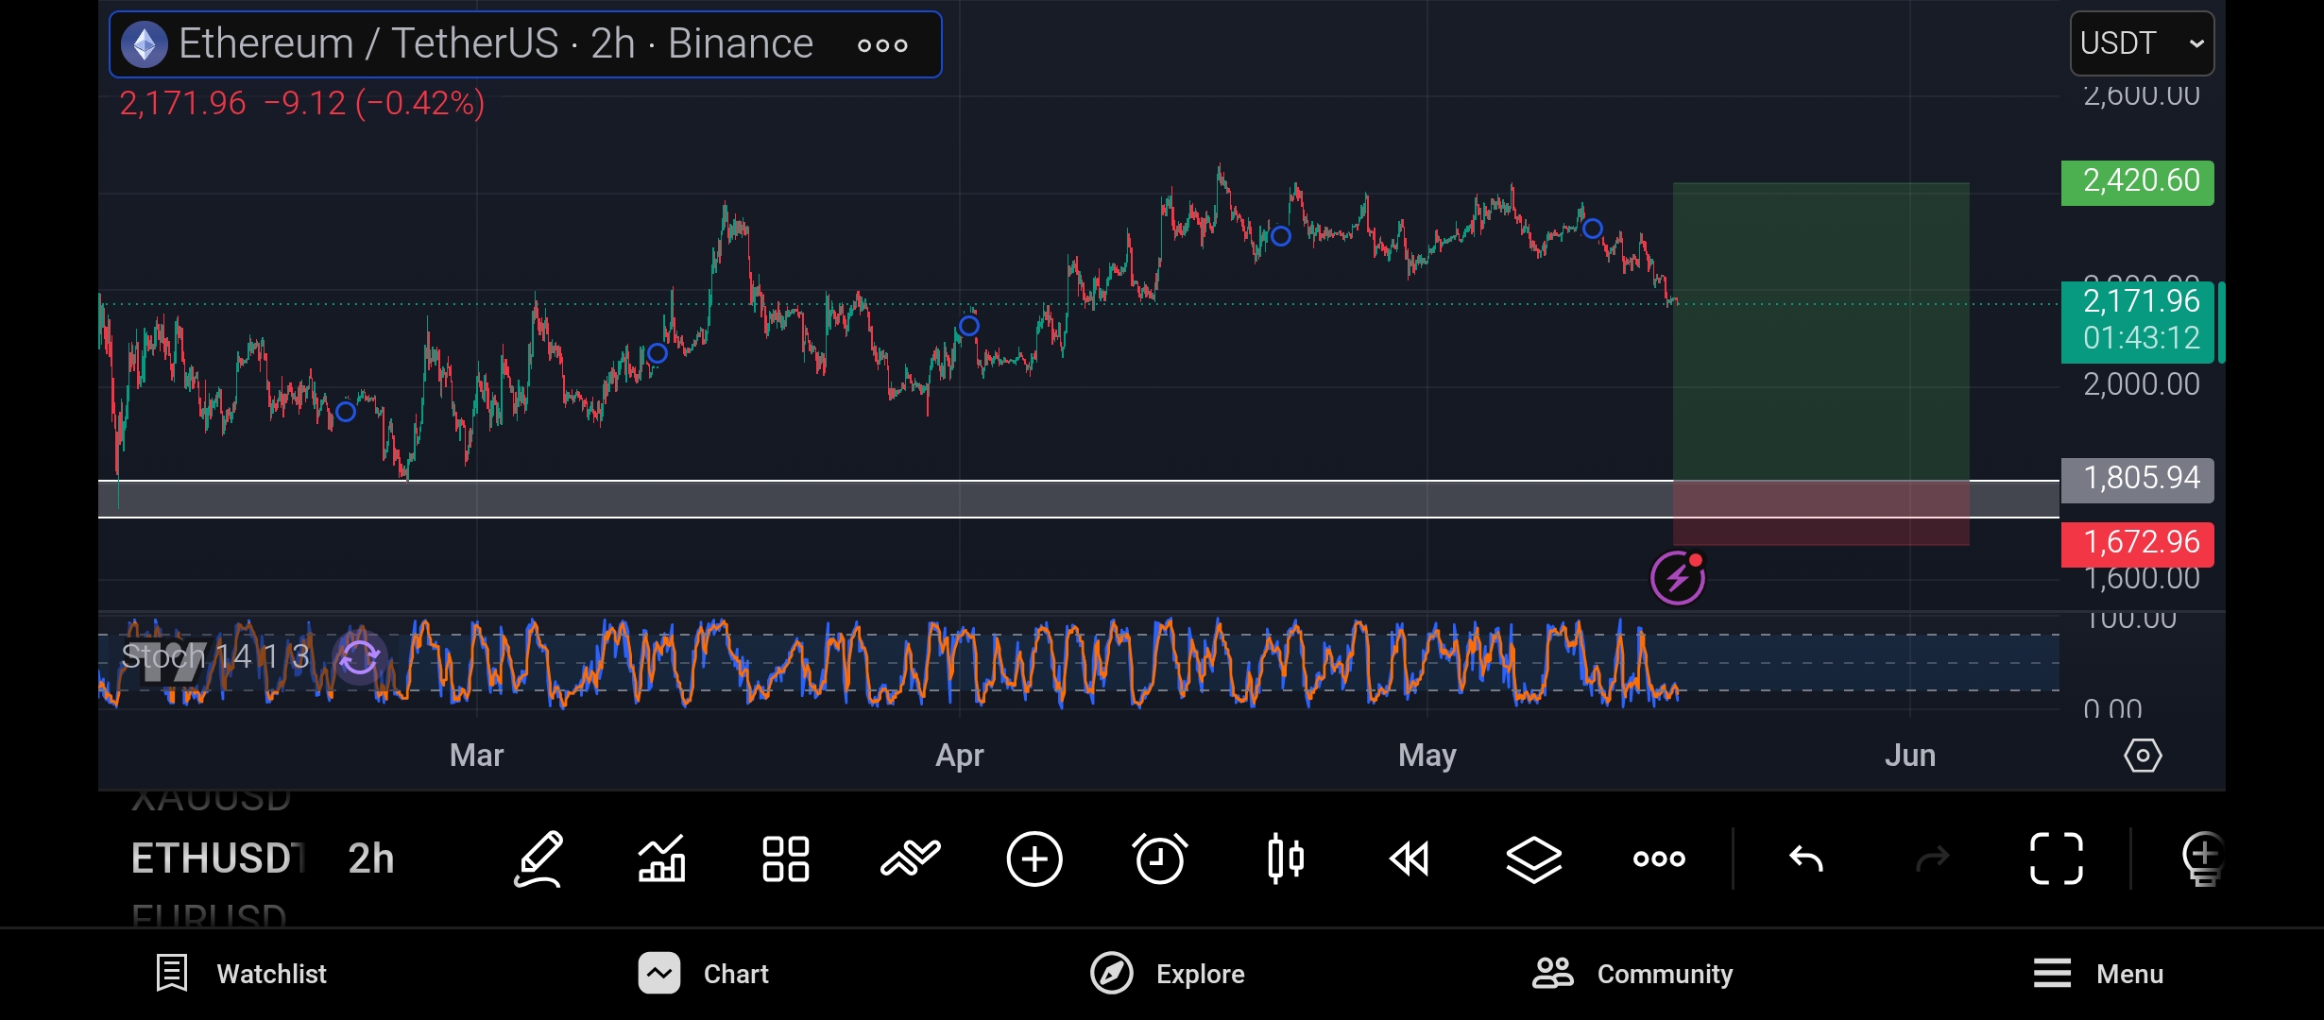Start bar replay with the rewind icon
This screenshot has width=2324, height=1020.
[1410, 858]
